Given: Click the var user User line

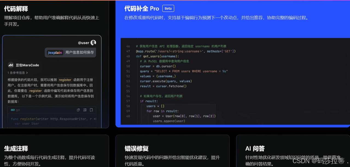Looking at the screenshot, I should [27, 124].
